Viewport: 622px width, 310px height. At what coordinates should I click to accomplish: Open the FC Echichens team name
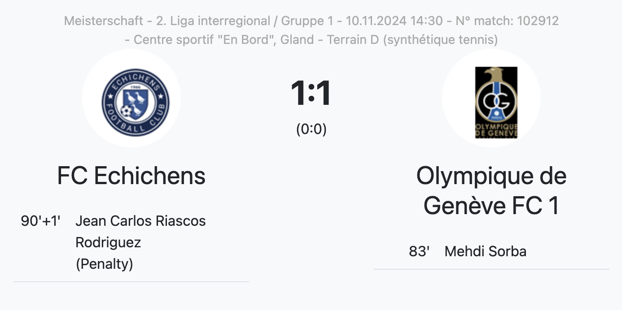(131, 176)
